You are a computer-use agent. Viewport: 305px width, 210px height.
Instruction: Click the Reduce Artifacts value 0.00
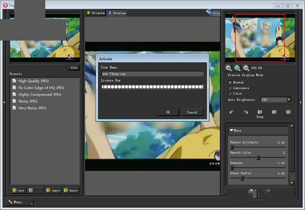coord(281,143)
